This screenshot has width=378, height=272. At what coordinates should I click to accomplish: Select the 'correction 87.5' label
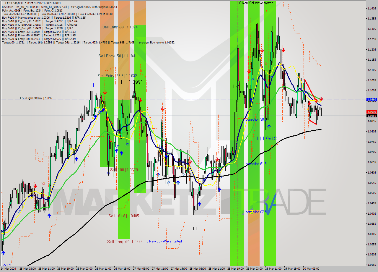256,212
